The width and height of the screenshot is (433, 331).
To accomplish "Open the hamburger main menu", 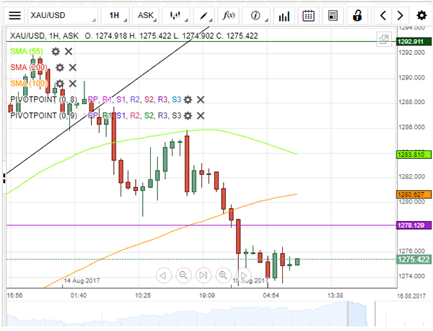I will (x=14, y=15).
